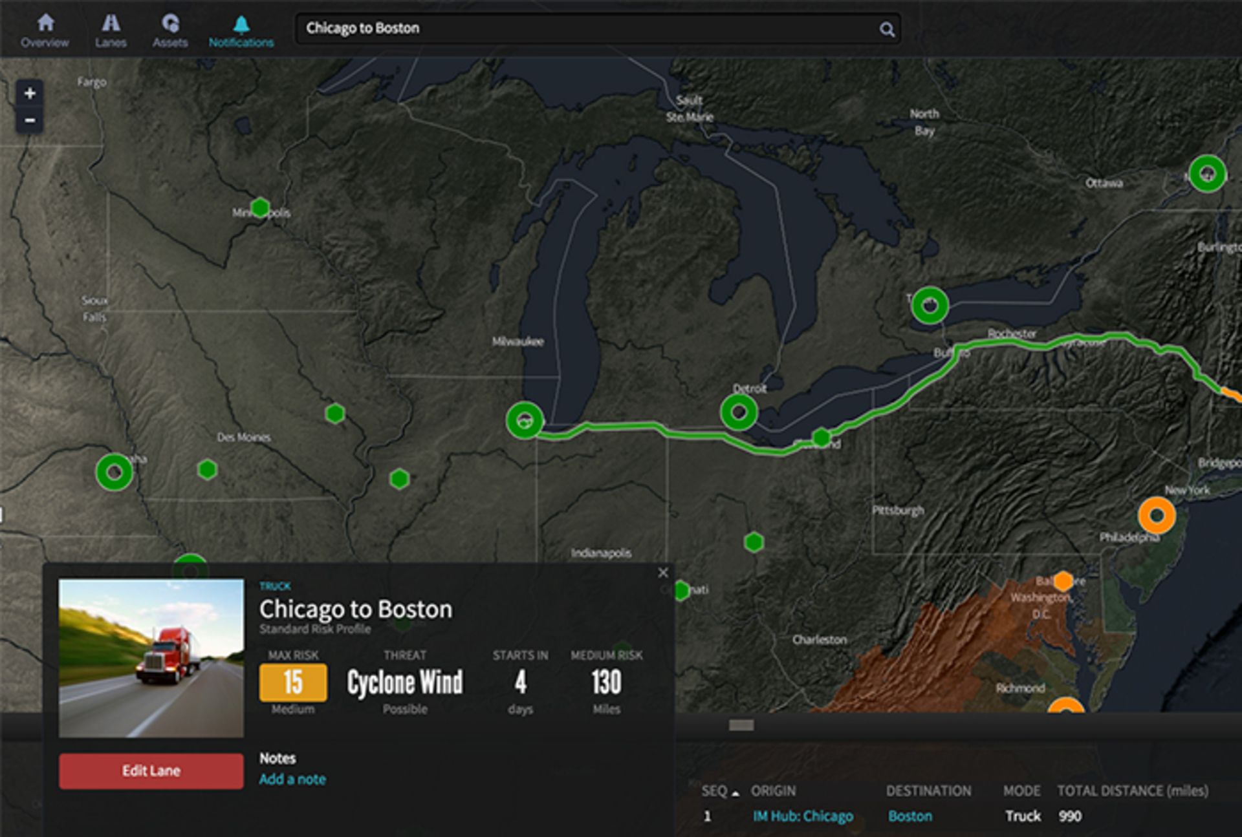Click the Notifications bell icon
1242x837 pixels.
241,25
